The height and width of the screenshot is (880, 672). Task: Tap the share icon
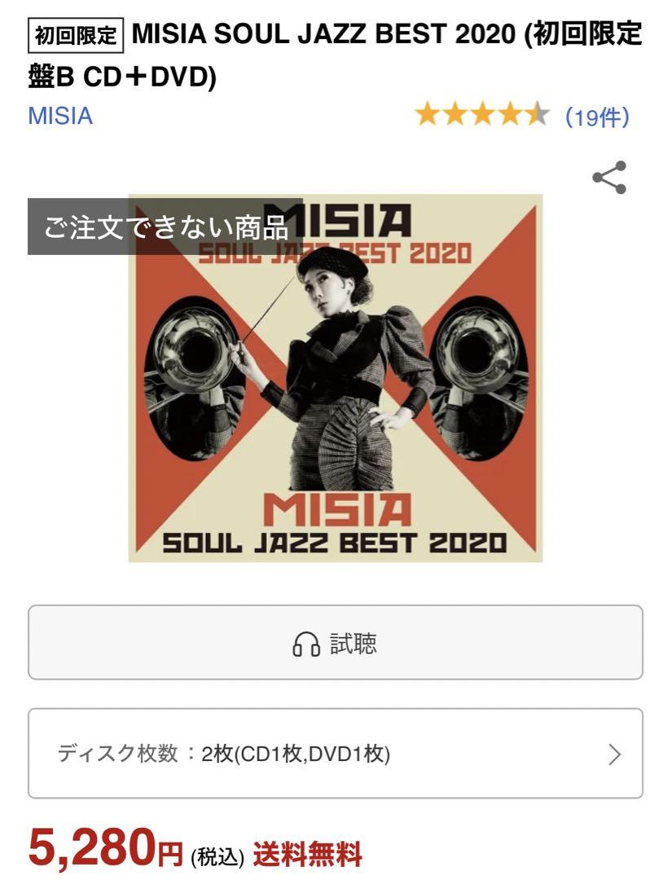pos(609,178)
